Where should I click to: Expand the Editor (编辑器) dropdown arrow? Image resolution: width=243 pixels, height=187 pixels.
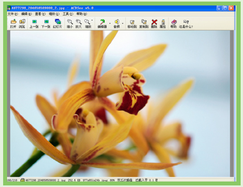(110, 23)
